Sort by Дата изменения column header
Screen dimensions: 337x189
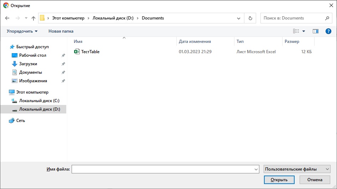(195, 41)
